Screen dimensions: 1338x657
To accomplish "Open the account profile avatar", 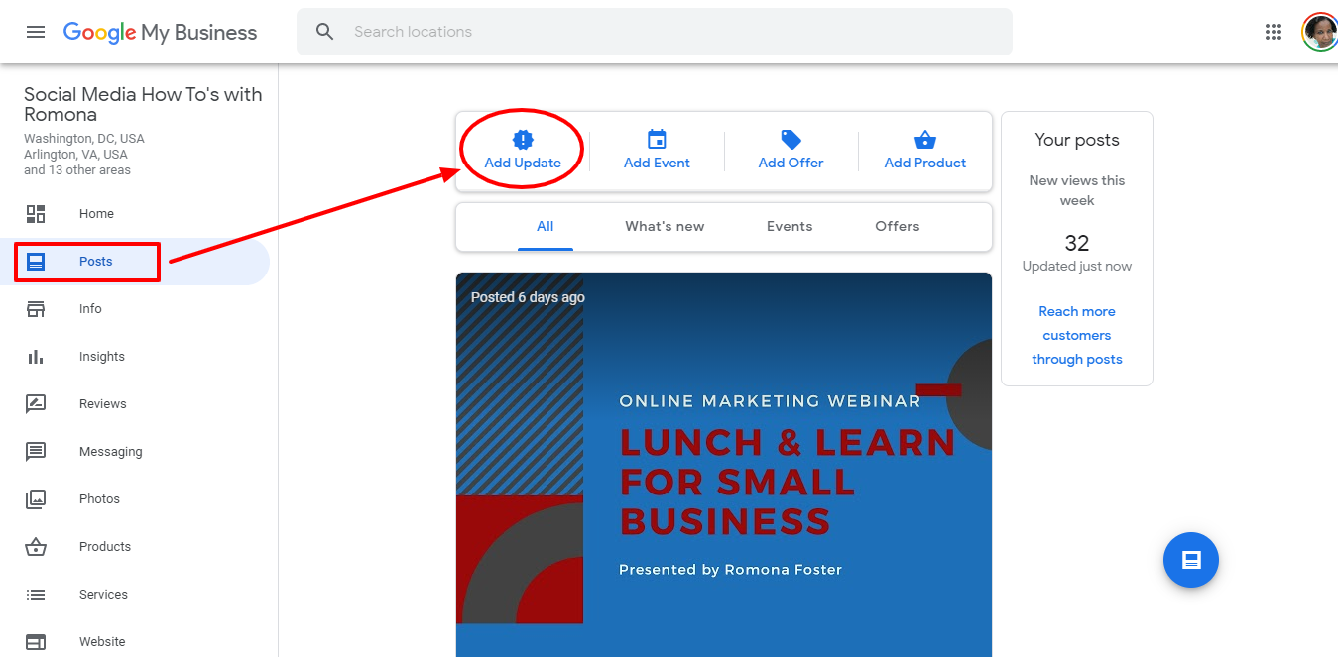I will 1319,32.
